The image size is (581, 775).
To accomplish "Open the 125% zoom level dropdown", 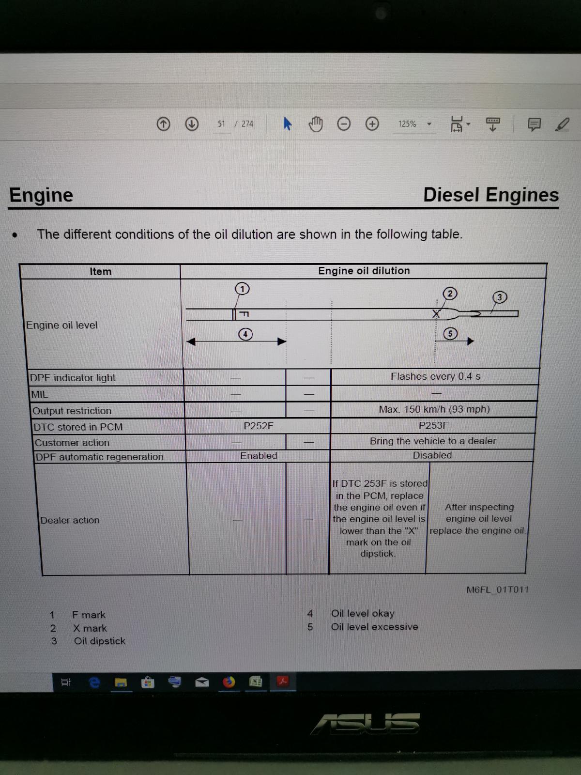I will coord(414,124).
